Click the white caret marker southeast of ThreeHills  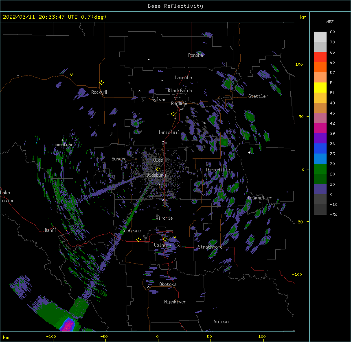coord(194,214)
